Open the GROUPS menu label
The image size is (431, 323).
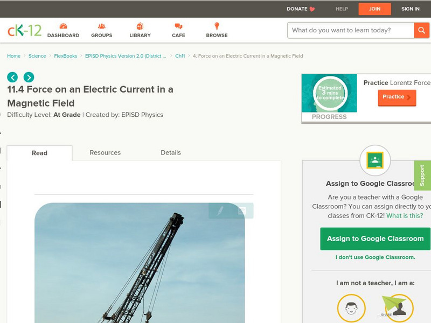coord(102,36)
